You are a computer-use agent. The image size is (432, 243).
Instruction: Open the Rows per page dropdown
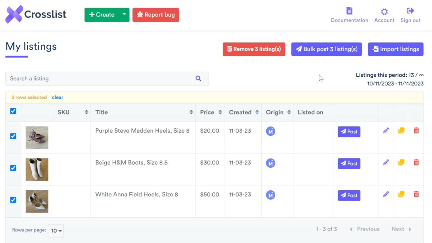pos(56,231)
